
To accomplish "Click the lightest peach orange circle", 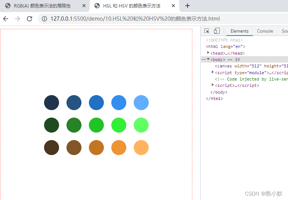I will (x=141, y=148).
